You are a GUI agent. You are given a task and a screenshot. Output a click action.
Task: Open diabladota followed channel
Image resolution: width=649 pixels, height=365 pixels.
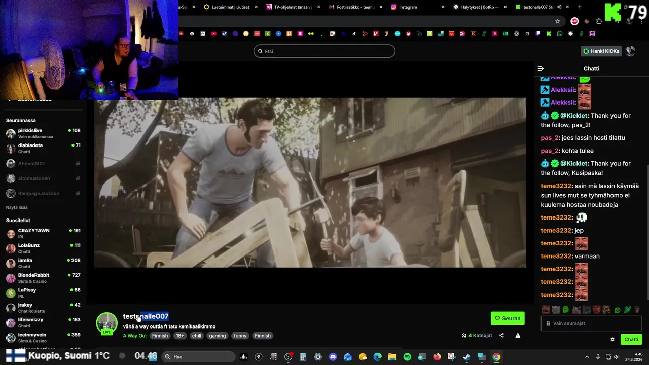[x=43, y=148]
